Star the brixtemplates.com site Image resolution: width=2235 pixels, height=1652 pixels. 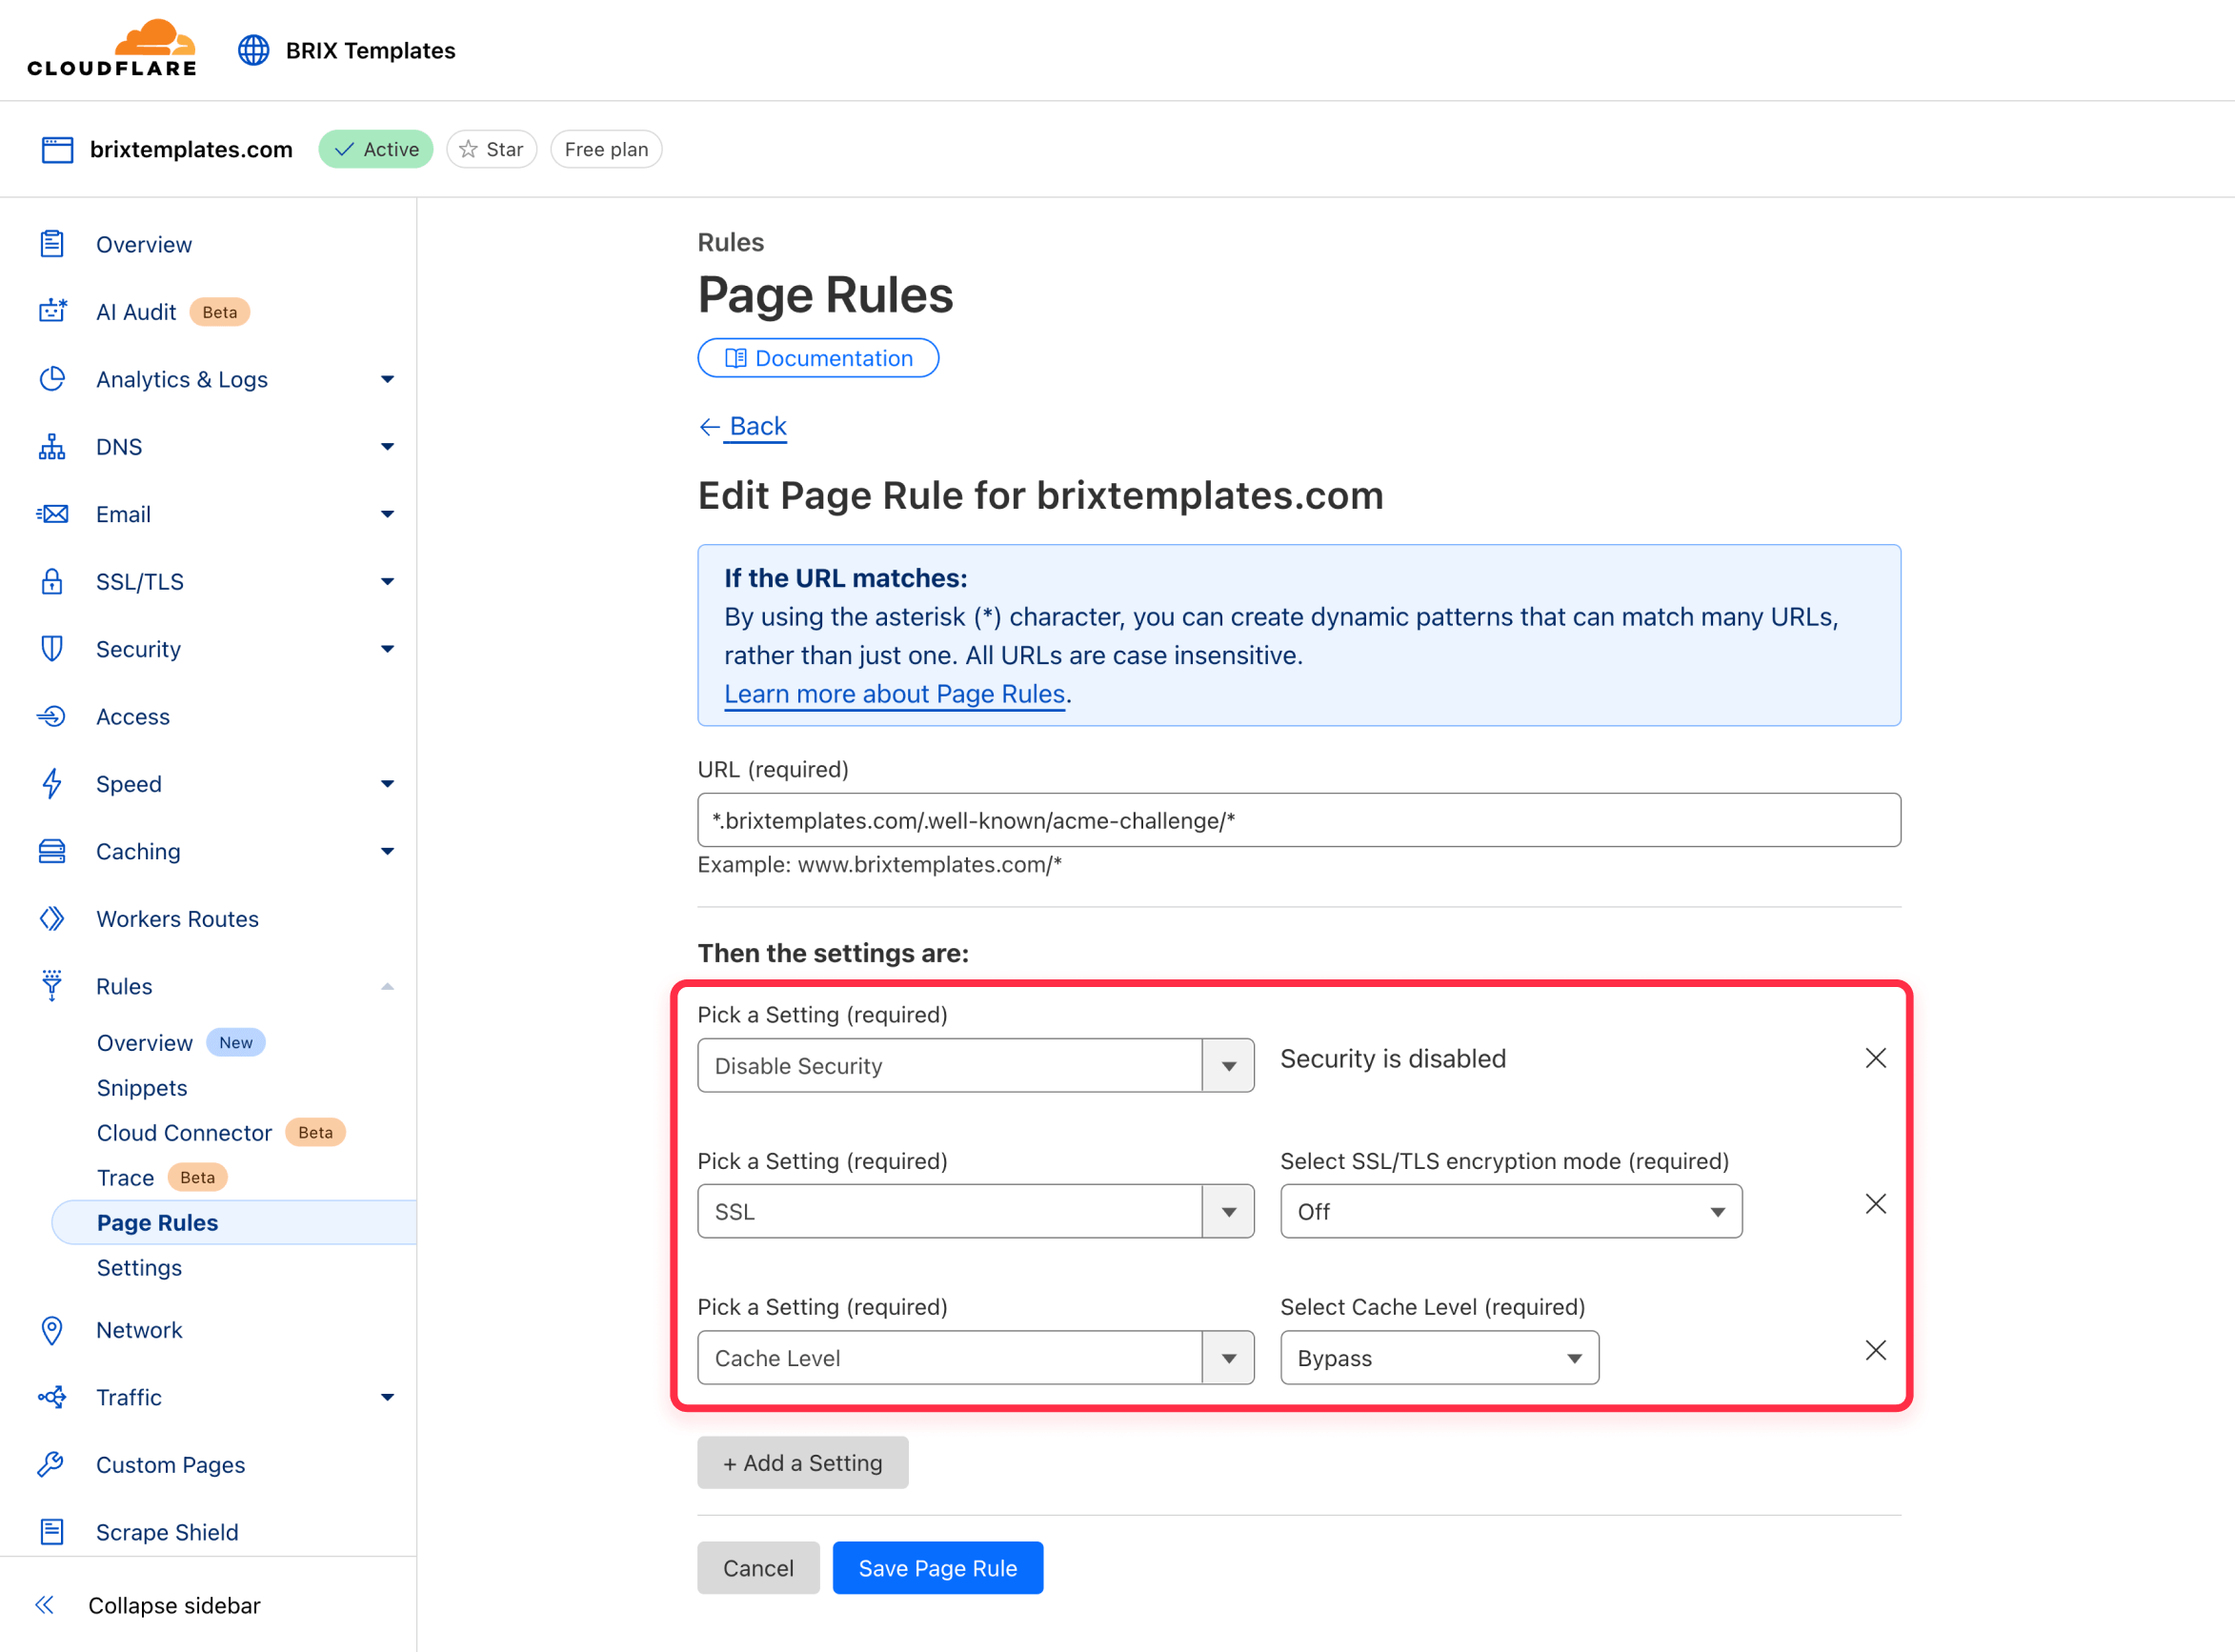[x=492, y=149]
